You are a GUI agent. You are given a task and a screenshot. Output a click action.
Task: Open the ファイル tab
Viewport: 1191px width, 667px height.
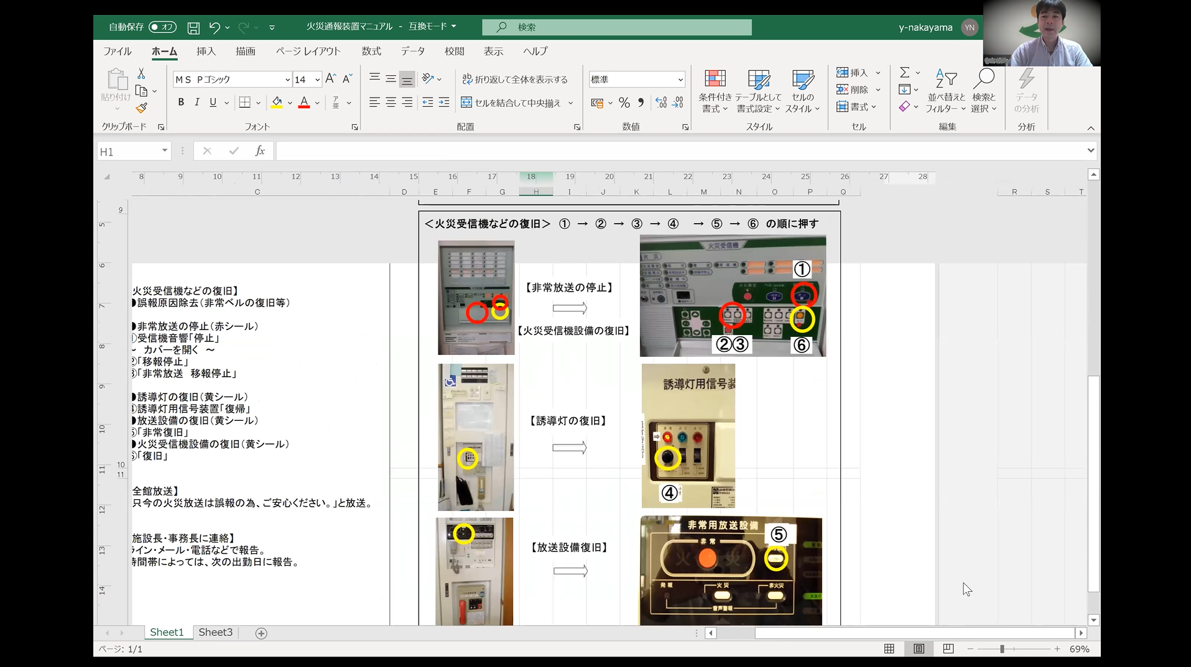point(118,51)
